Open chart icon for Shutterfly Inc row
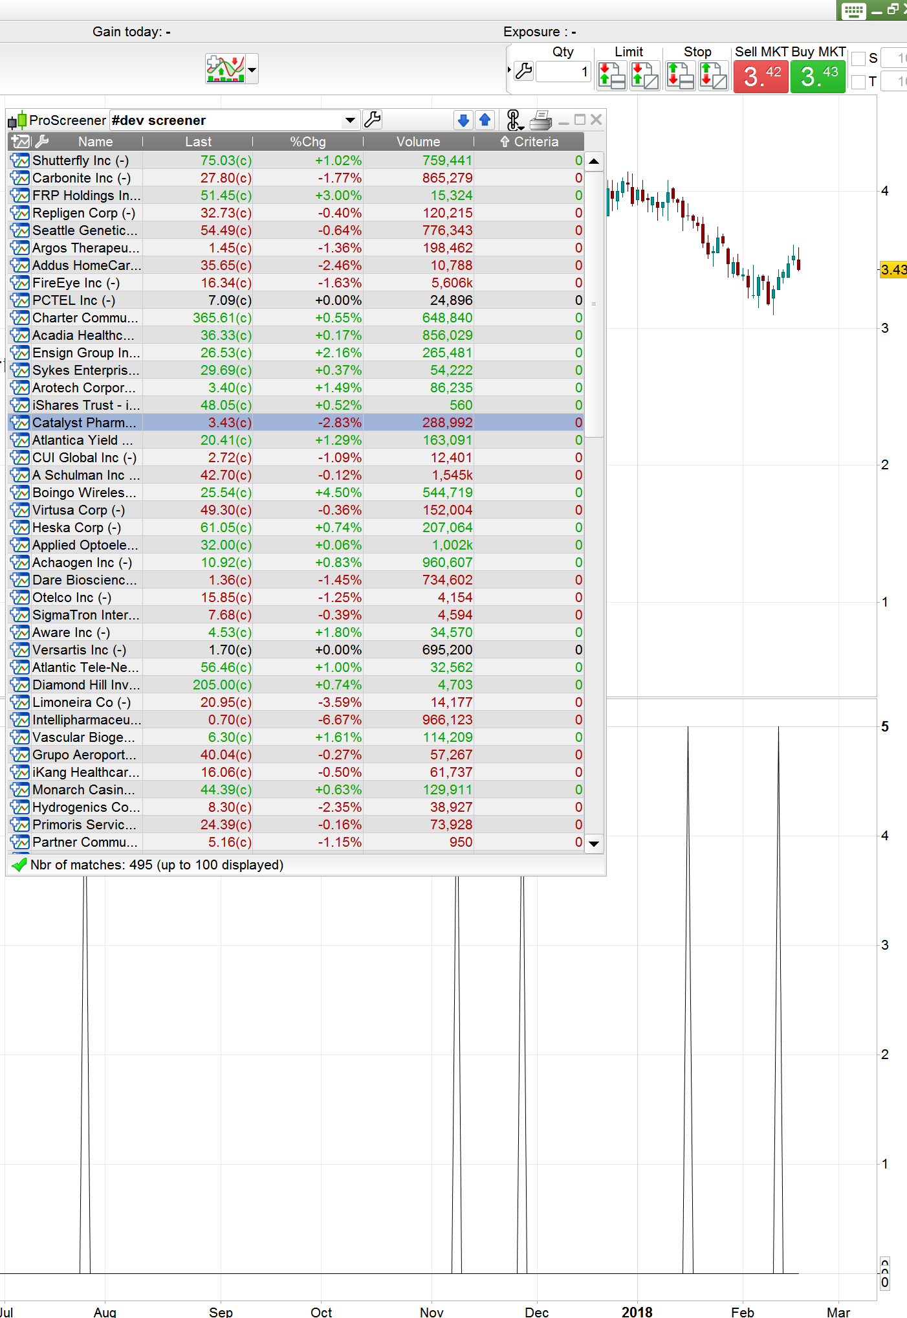Viewport: 907px width, 1318px height. [x=21, y=161]
